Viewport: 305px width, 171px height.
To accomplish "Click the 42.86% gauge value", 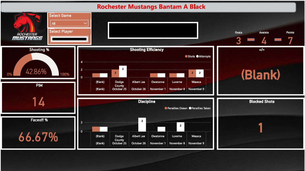I will pos(36,72).
